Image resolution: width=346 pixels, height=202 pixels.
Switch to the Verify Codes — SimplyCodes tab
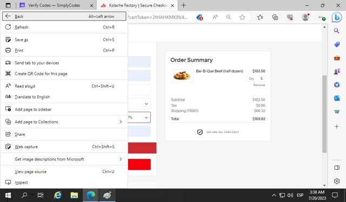click(54, 5)
